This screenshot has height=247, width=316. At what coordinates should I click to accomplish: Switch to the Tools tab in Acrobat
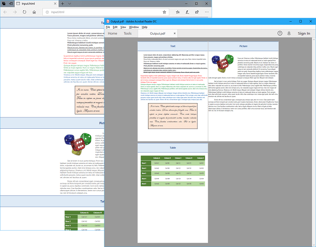pyautogui.click(x=128, y=33)
